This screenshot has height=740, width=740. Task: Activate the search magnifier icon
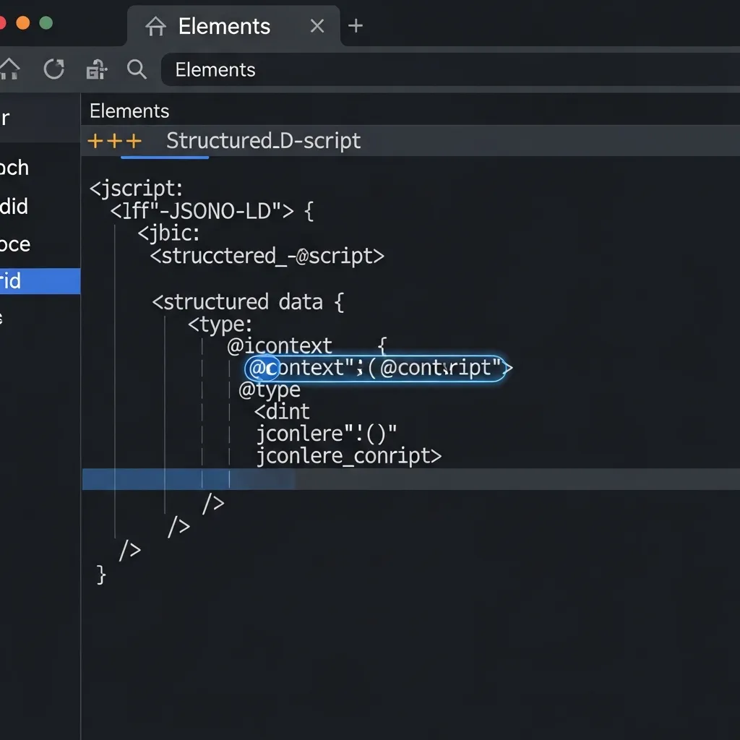tap(137, 69)
